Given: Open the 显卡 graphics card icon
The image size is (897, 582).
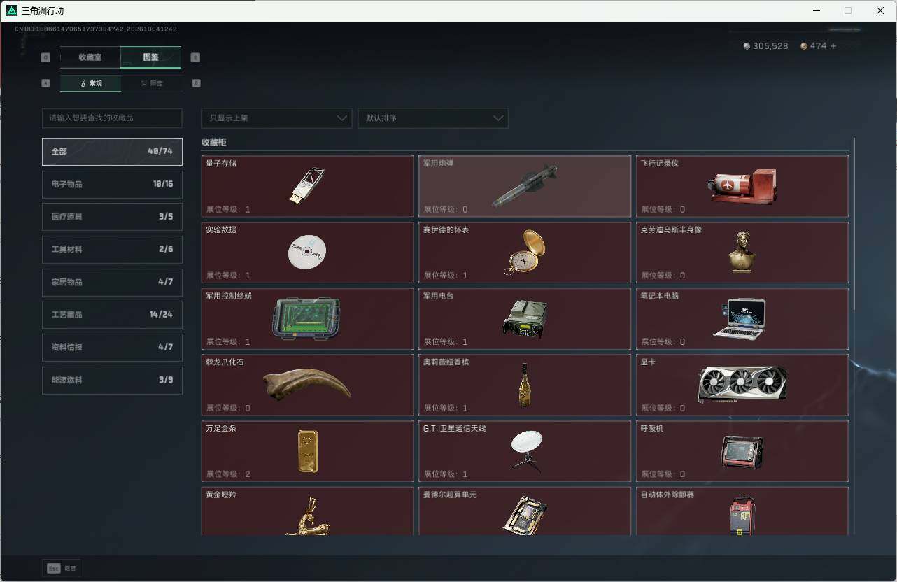Looking at the screenshot, I should click(x=742, y=384).
